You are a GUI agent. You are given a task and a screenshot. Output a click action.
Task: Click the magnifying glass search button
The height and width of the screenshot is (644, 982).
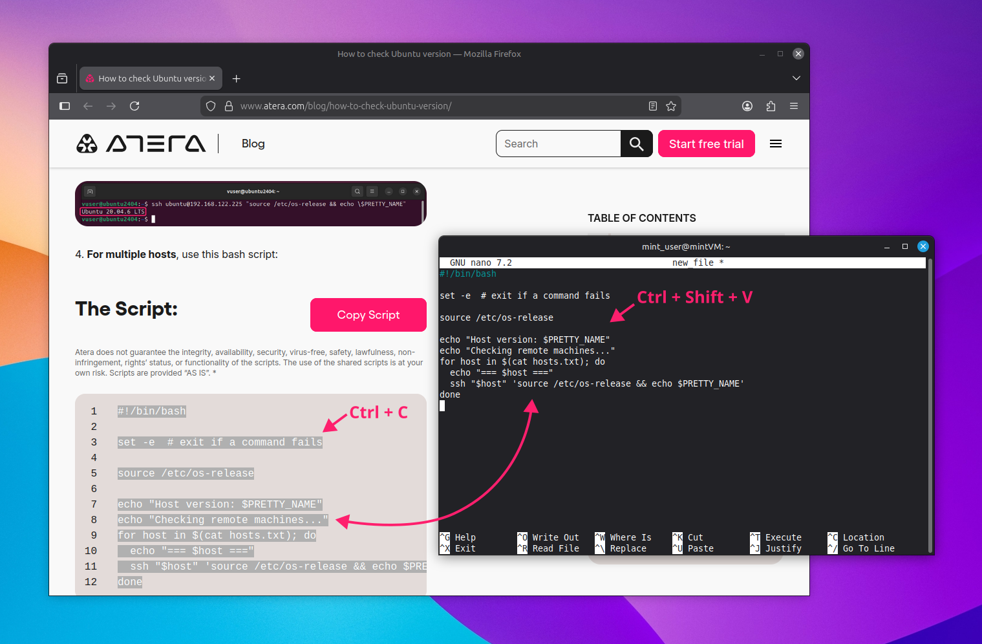coord(637,144)
